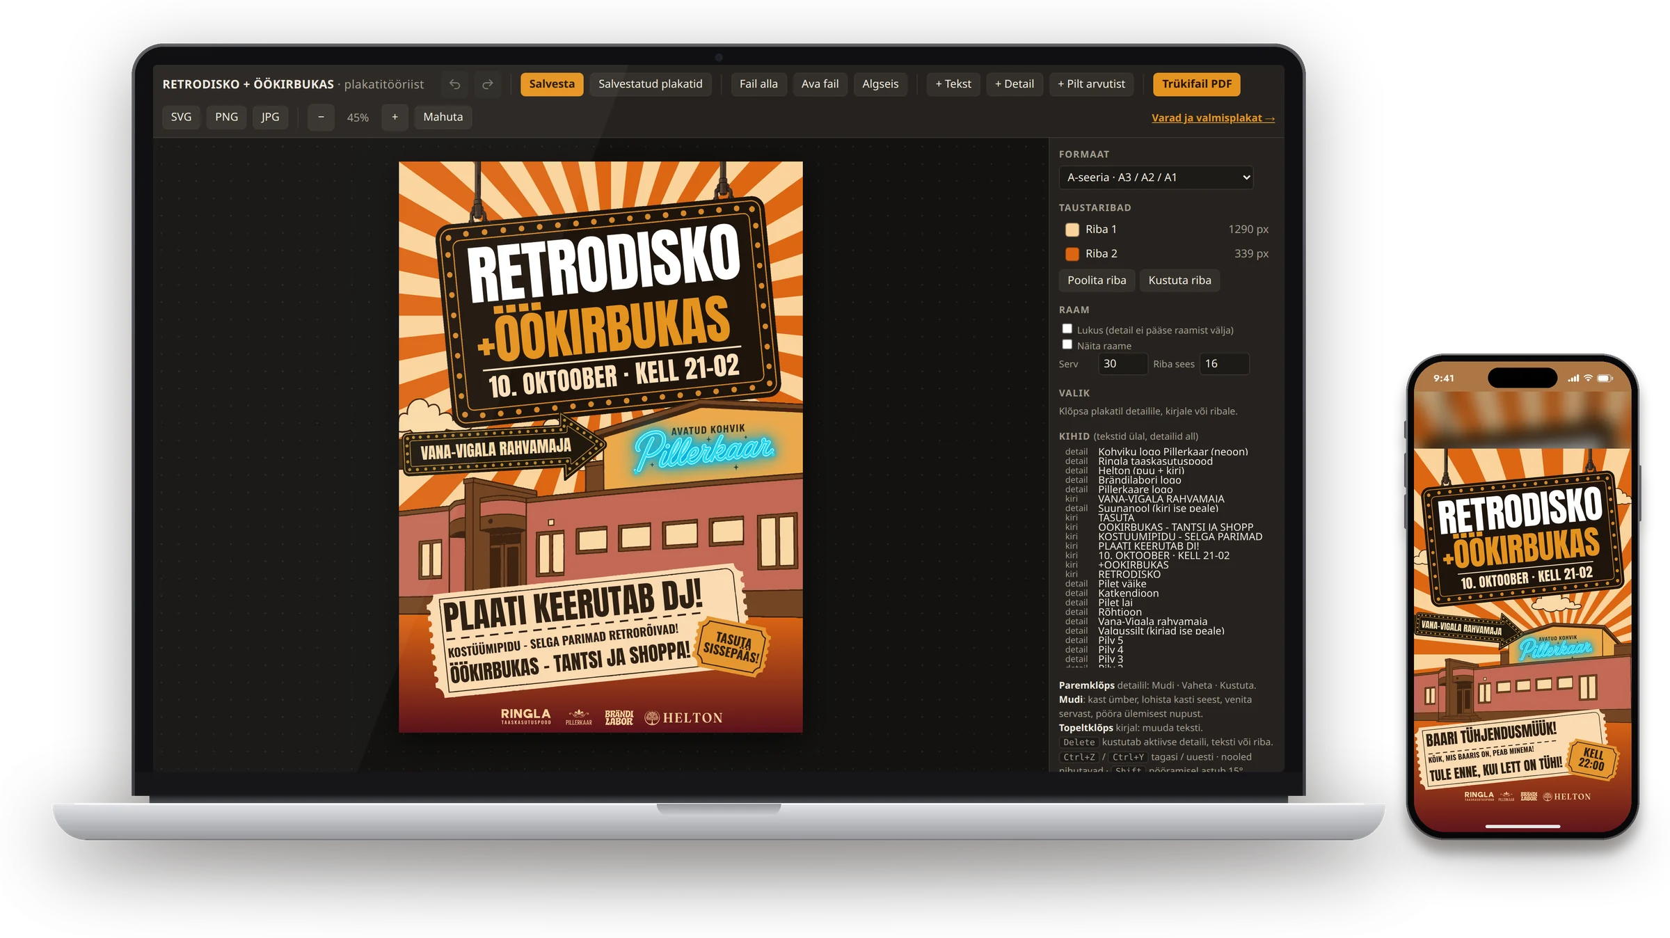Image resolution: width=1670 pixels, height=938 pixels.
Task: Select the 10. OKTOOBER · KELL 21-02 layer
Action: click(x=1165, y=555)
